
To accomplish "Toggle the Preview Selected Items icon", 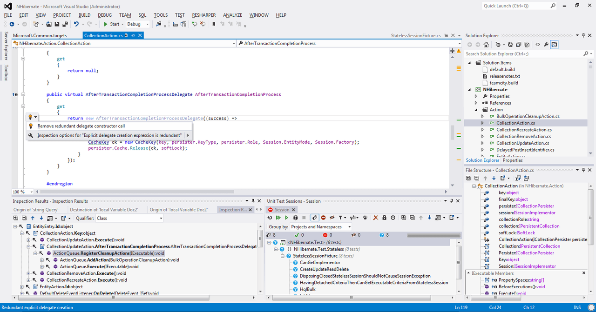I will (554, 45).
